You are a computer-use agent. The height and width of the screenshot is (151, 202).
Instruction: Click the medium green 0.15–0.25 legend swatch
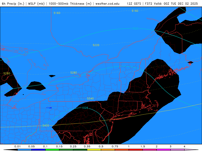click(66, 150)
